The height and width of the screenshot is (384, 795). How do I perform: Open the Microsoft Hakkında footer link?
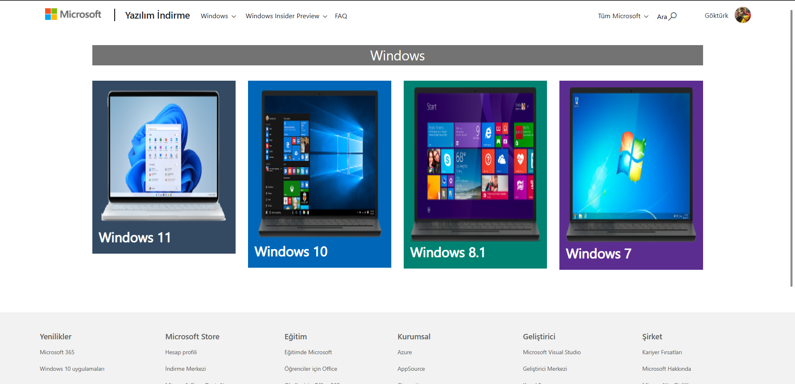tap(666, 369)
